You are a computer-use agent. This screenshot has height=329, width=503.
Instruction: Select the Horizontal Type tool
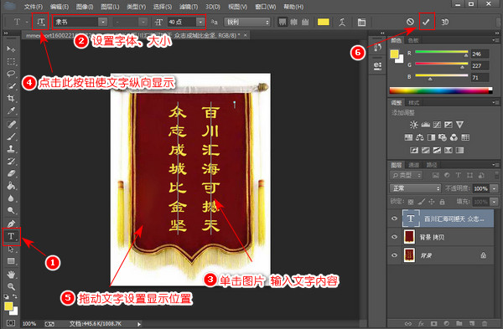(x=11, y=236)
